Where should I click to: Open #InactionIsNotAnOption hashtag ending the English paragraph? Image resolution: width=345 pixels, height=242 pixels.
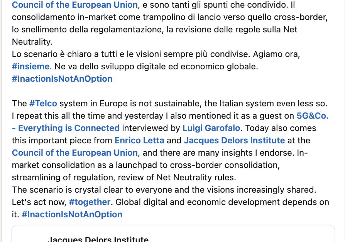coord(72,214)
